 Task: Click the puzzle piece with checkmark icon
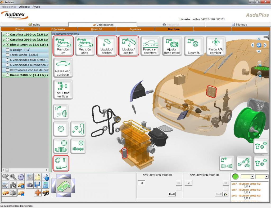13,185
